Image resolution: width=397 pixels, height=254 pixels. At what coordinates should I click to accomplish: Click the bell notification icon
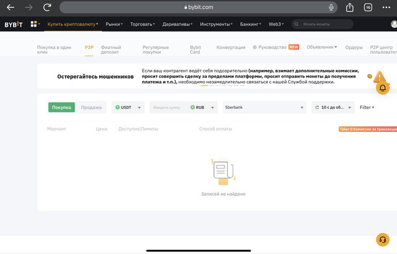click(x=383, y=88)
